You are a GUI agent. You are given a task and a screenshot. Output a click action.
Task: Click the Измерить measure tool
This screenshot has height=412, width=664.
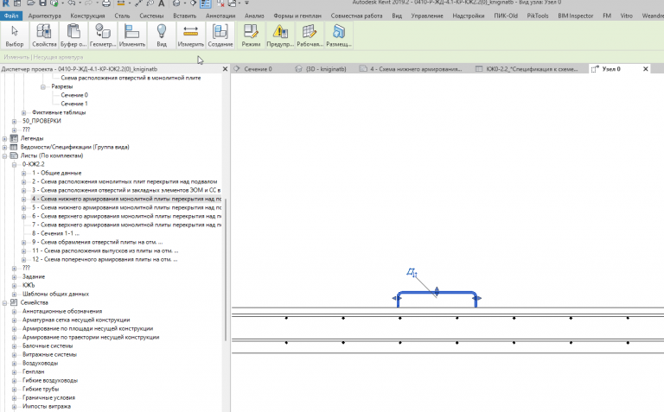190,35
